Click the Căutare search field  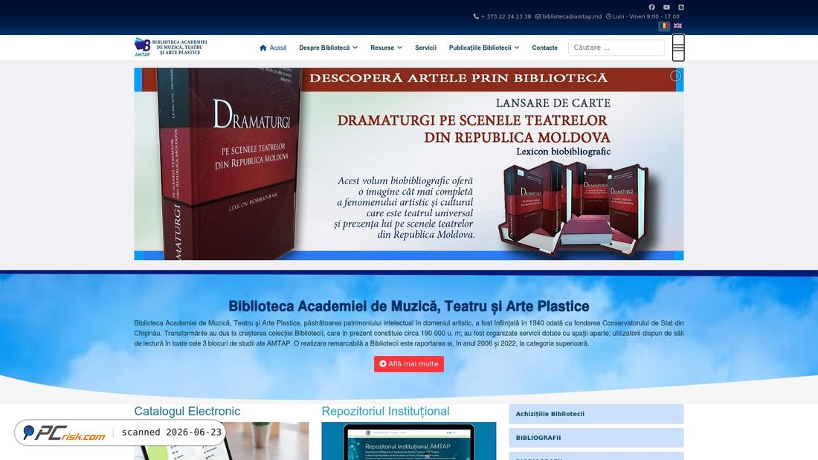pos(616,48)
